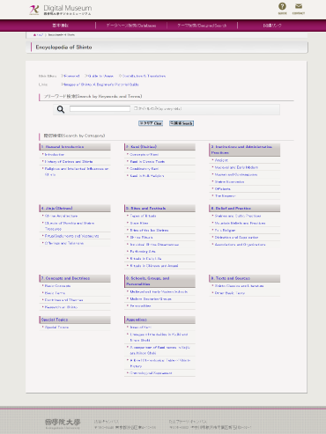Open the Special Topics heading
Image resolution: width=326 pixels, height=434 pixels.
point(55,320)
